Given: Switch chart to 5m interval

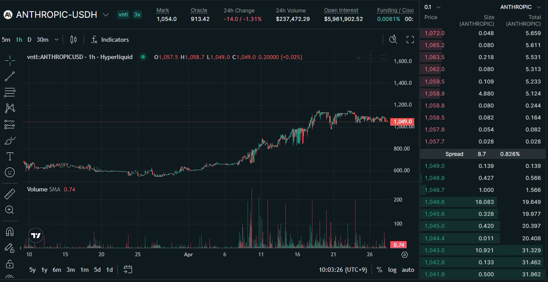Looking at the screenshot, I should (x=6, y=40).
